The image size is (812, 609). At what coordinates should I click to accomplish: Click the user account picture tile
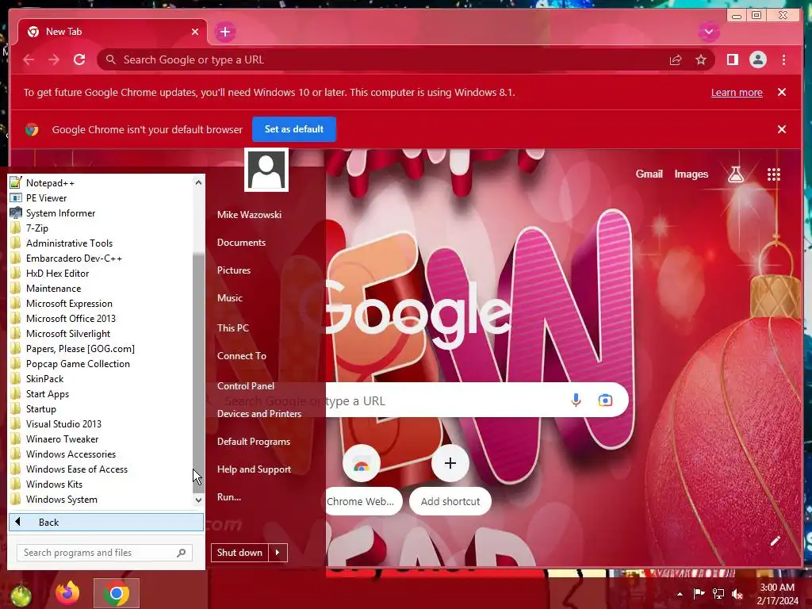266,170
